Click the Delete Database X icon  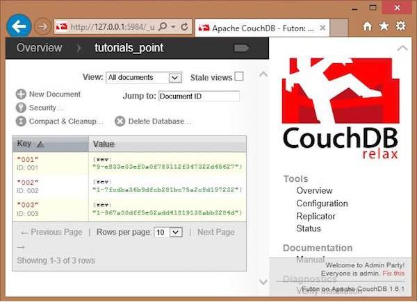coord(120,121)
